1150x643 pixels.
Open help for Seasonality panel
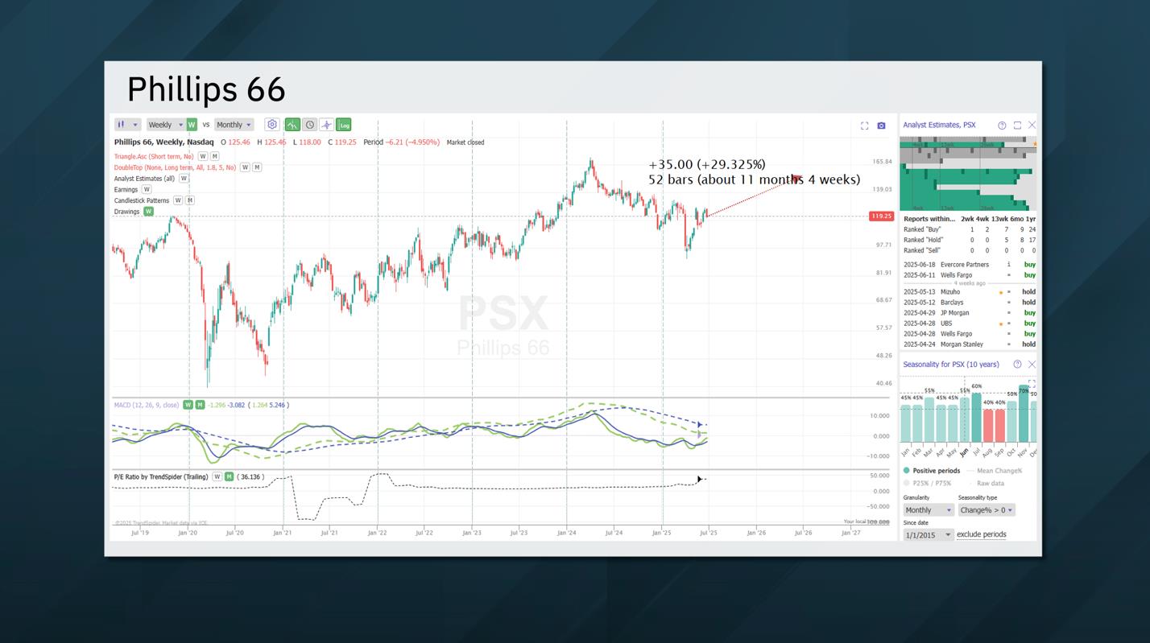click(x=1017, y=365)
